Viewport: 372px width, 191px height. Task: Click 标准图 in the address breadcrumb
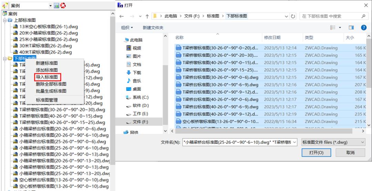click(213, 16)
